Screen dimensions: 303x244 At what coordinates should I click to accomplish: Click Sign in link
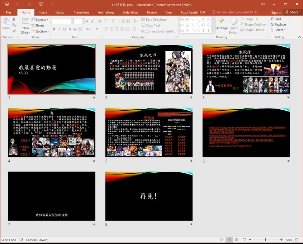[276, 12]
